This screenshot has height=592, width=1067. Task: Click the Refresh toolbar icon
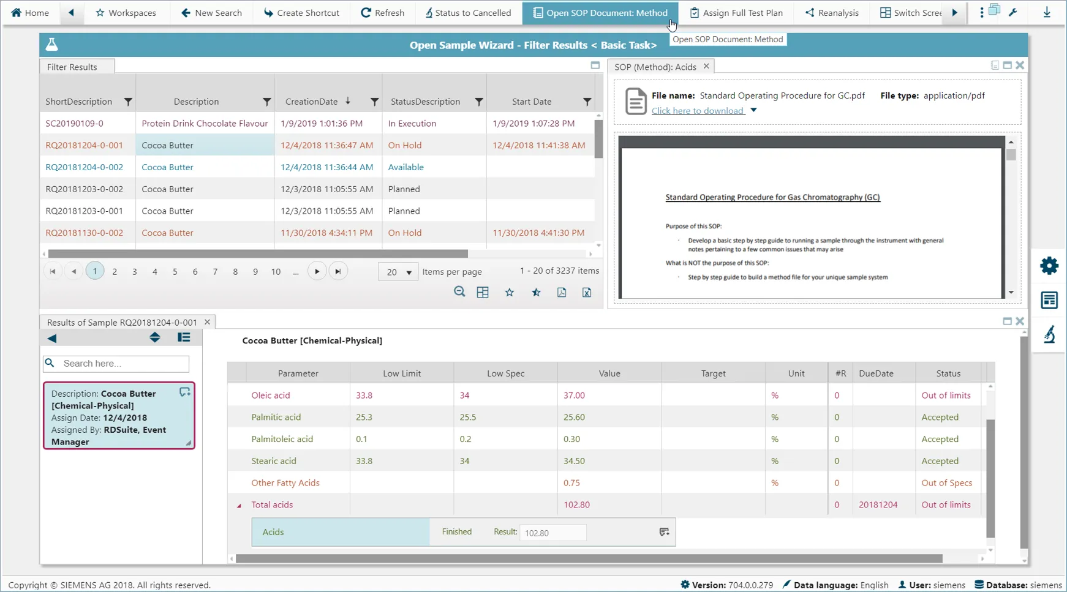(x=382, y=12)
